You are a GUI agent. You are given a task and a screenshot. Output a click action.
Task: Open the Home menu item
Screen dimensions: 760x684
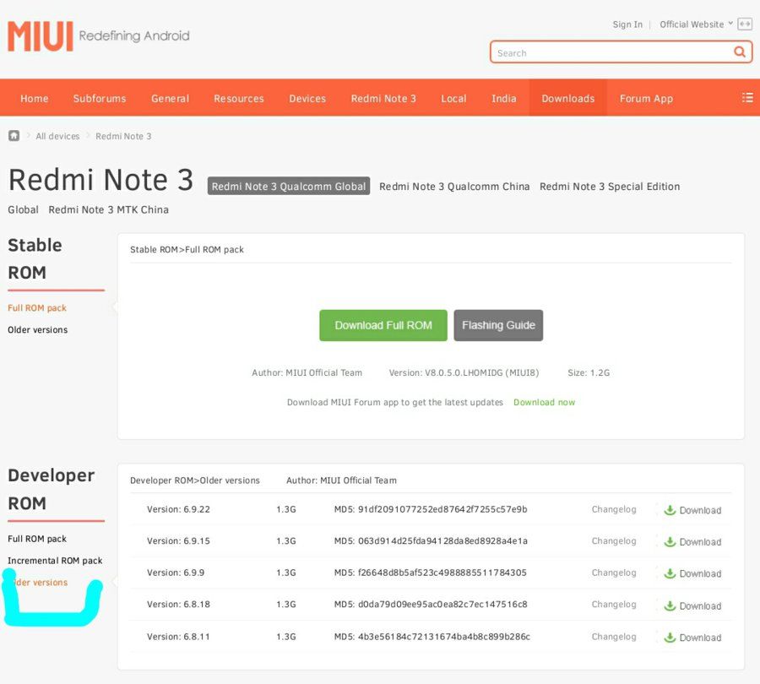click(35, 99)
